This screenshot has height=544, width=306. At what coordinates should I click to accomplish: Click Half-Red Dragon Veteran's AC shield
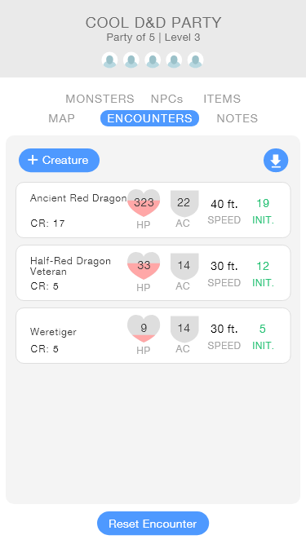(x=184, y=267)
